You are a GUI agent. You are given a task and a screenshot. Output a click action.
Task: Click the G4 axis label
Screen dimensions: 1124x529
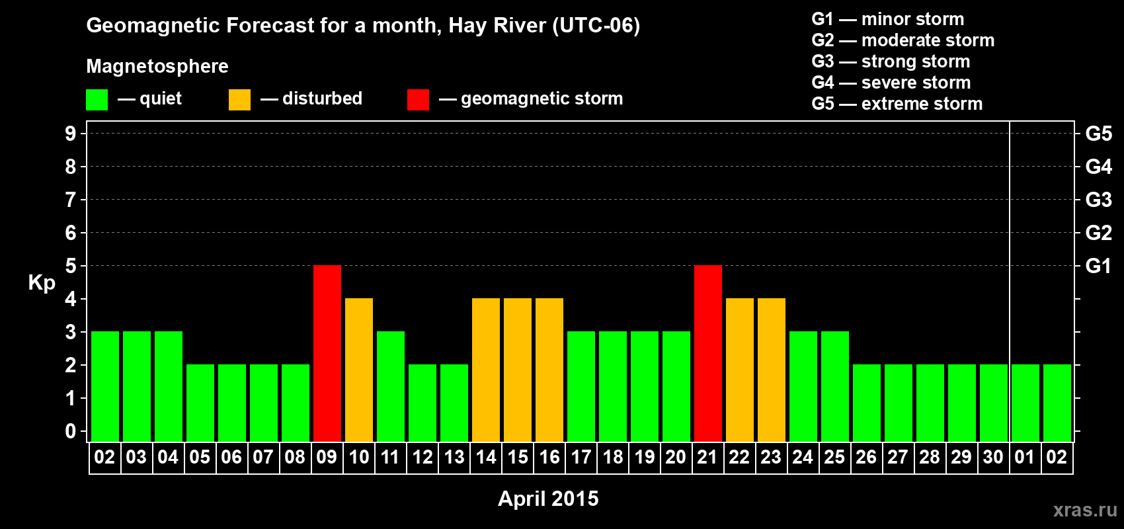[1098, 167]
